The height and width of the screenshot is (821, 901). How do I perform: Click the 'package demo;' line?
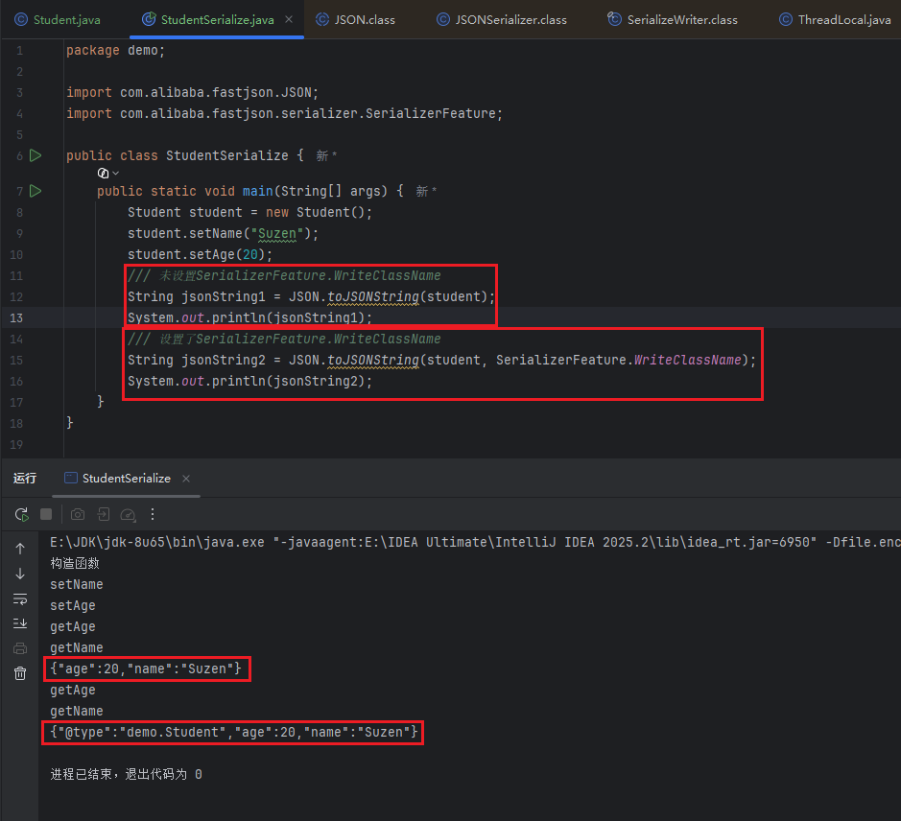pos(115,51)
